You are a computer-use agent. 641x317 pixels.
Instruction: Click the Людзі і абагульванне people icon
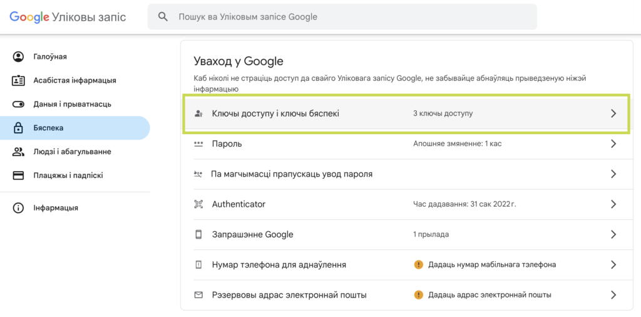click(18, 152)
